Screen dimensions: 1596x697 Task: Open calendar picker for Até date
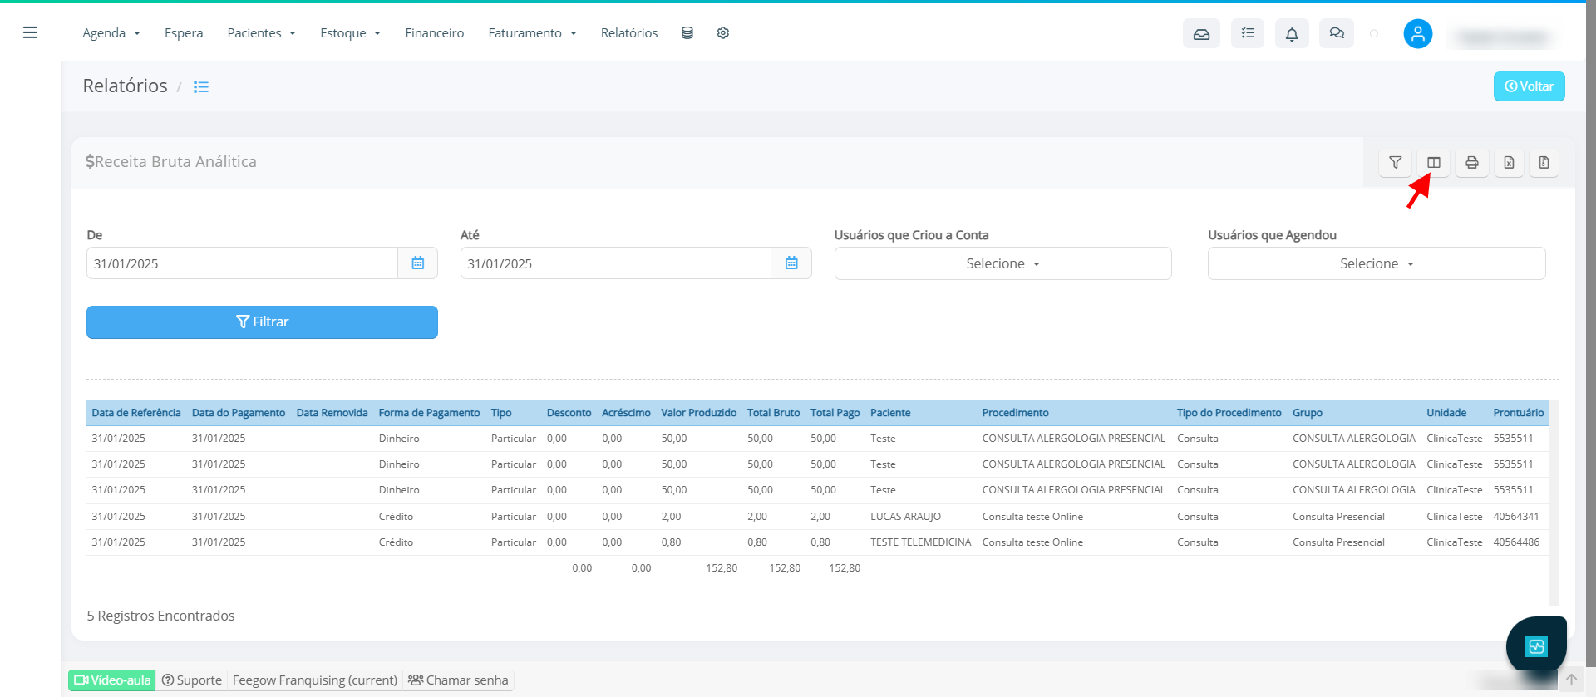[x=791, y=263]
